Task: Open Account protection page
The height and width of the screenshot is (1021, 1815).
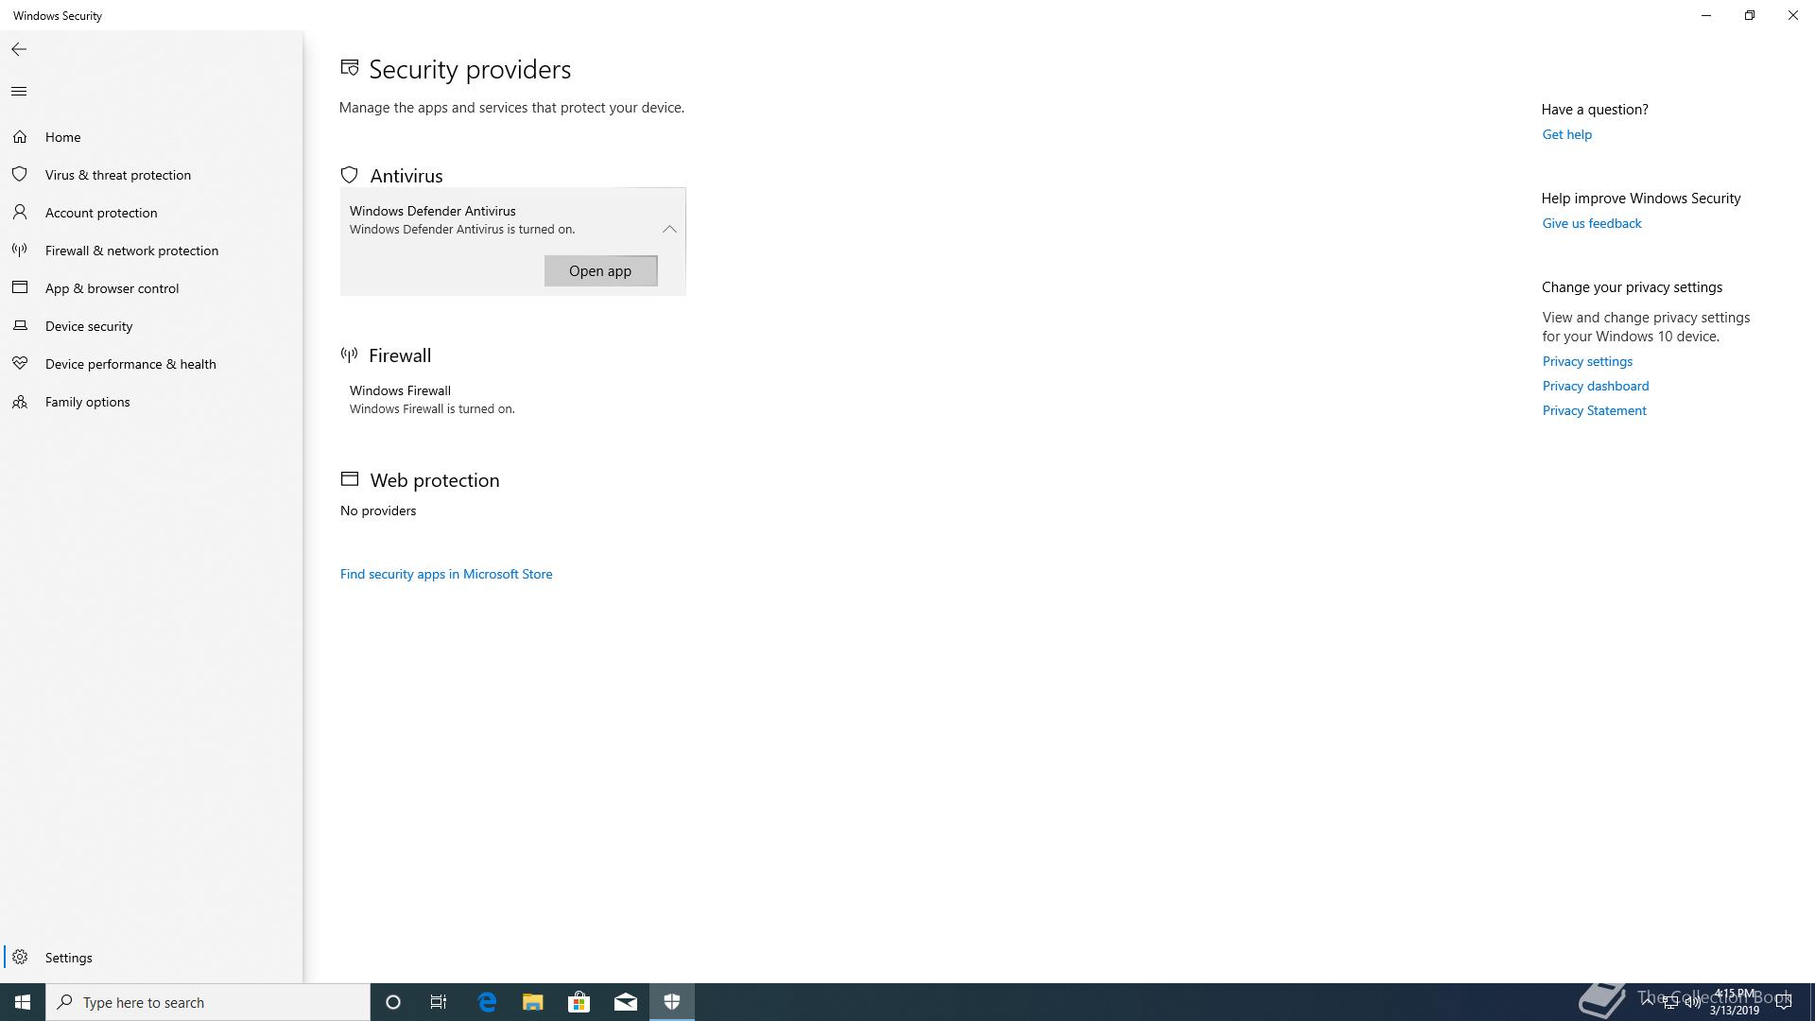Action: [151, 213]
